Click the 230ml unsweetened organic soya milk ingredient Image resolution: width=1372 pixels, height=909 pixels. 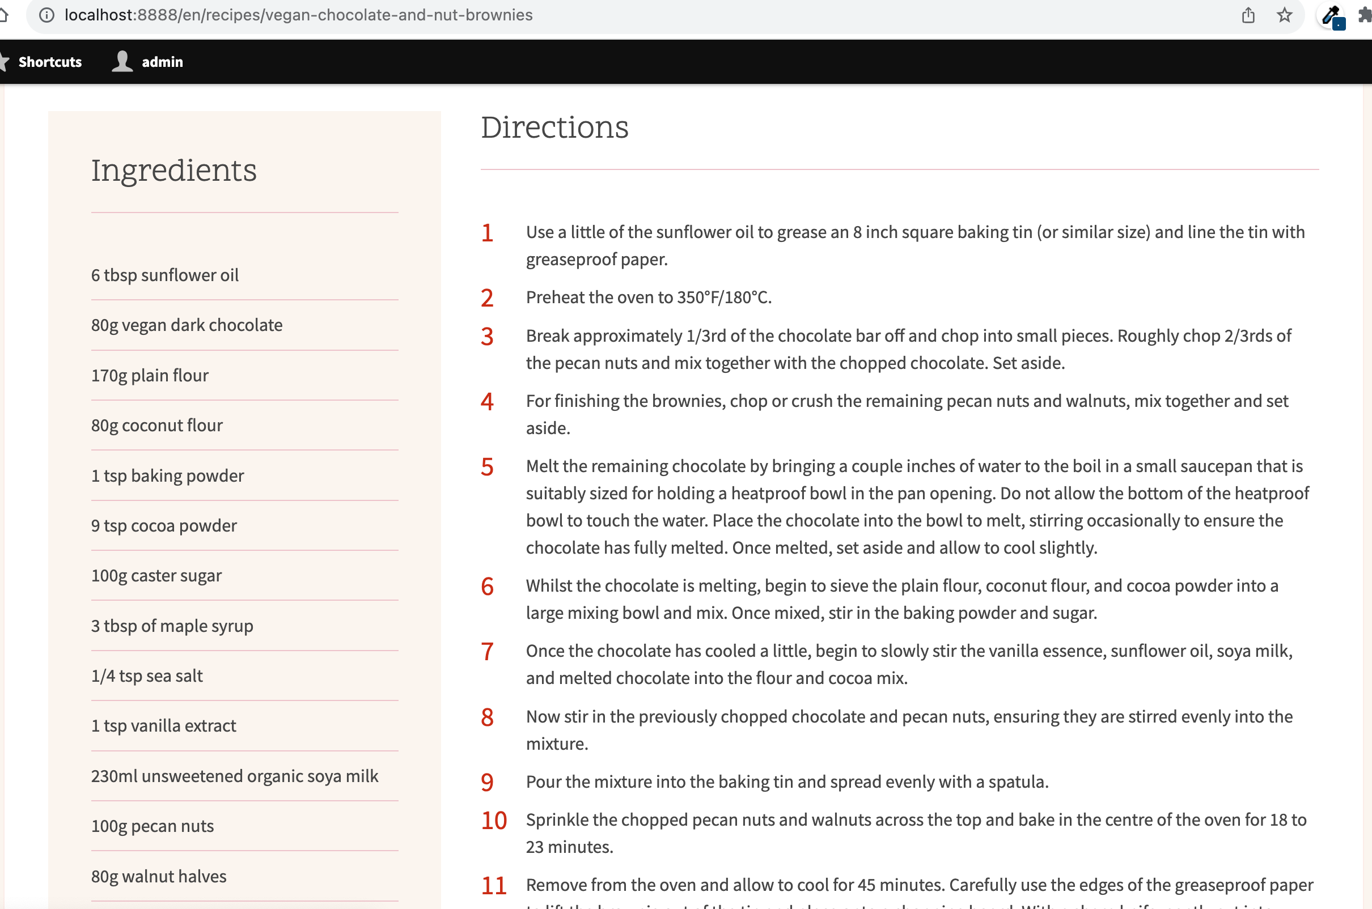point(234,776)
